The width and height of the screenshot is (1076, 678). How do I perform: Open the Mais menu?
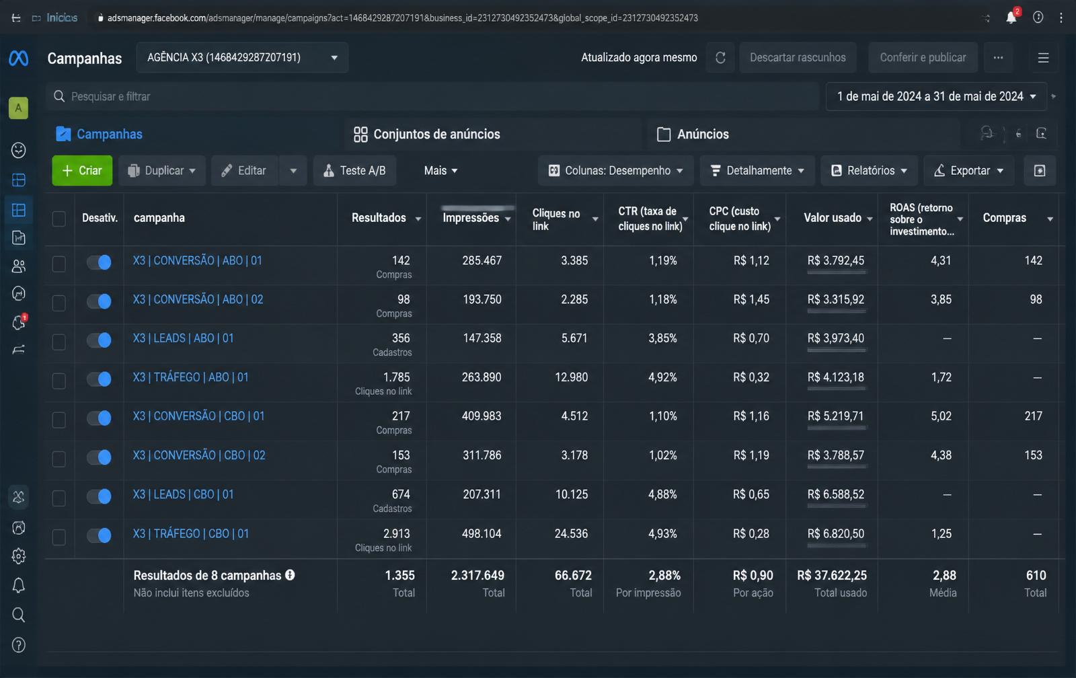tap(440, 171)
